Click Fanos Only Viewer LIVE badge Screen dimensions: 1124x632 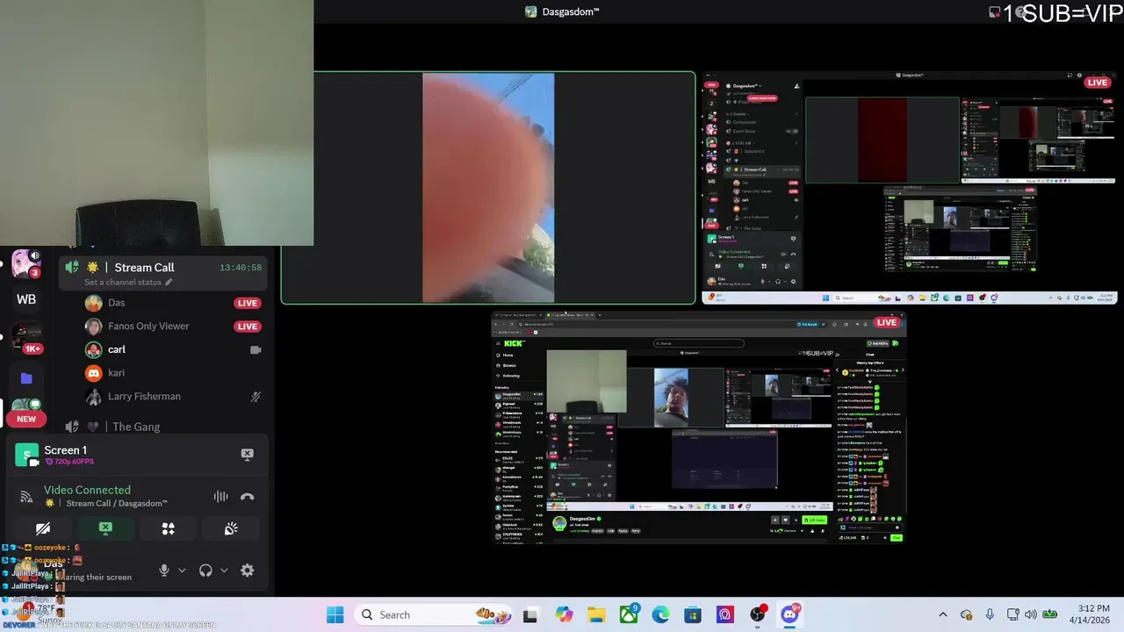248,327
